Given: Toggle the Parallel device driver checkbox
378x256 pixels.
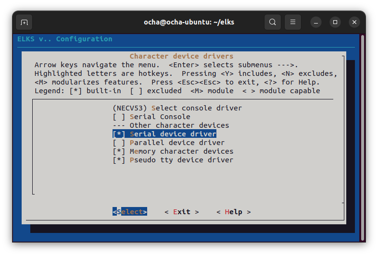Looking at the screenshot, I should [x=119, y=143].
